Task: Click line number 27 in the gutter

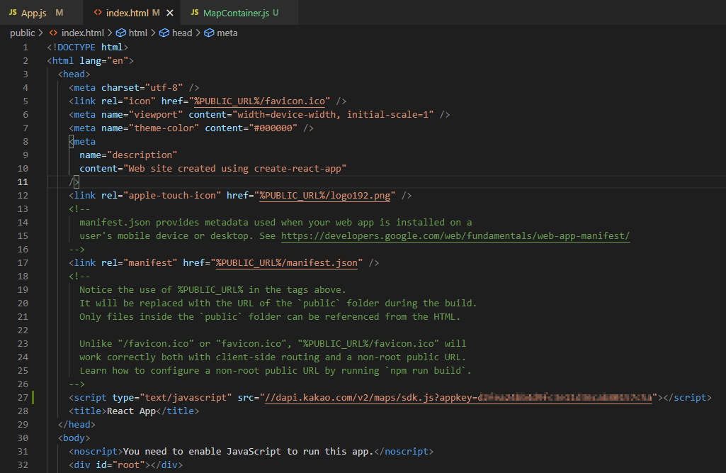Action: [x=23, y=397]
